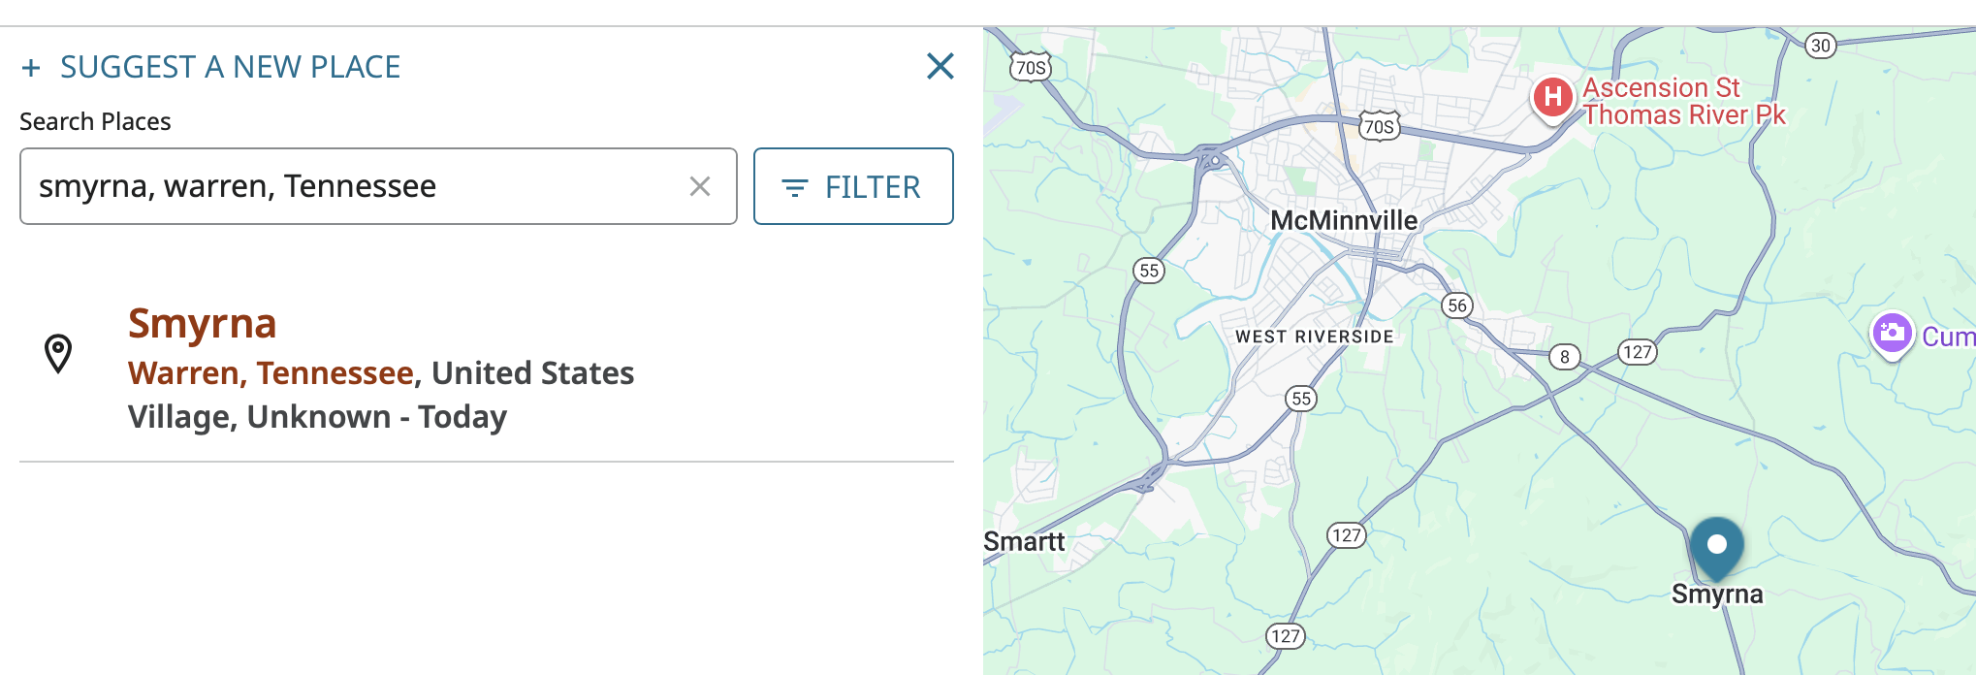
Task: Click the plus icon beside Suggest a New Place
Action: (x=31, y=68)
